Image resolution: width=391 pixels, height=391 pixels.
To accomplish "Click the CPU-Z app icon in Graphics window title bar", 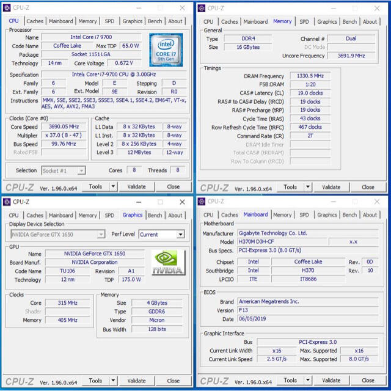I will (7, 202).
